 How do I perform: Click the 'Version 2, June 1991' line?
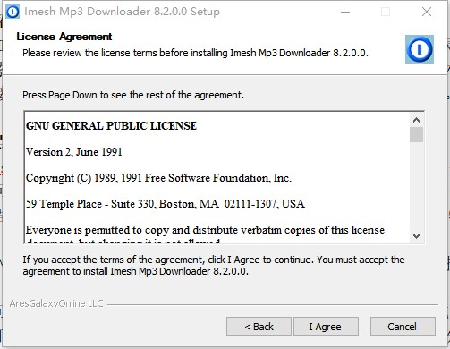tap(74, 152)
